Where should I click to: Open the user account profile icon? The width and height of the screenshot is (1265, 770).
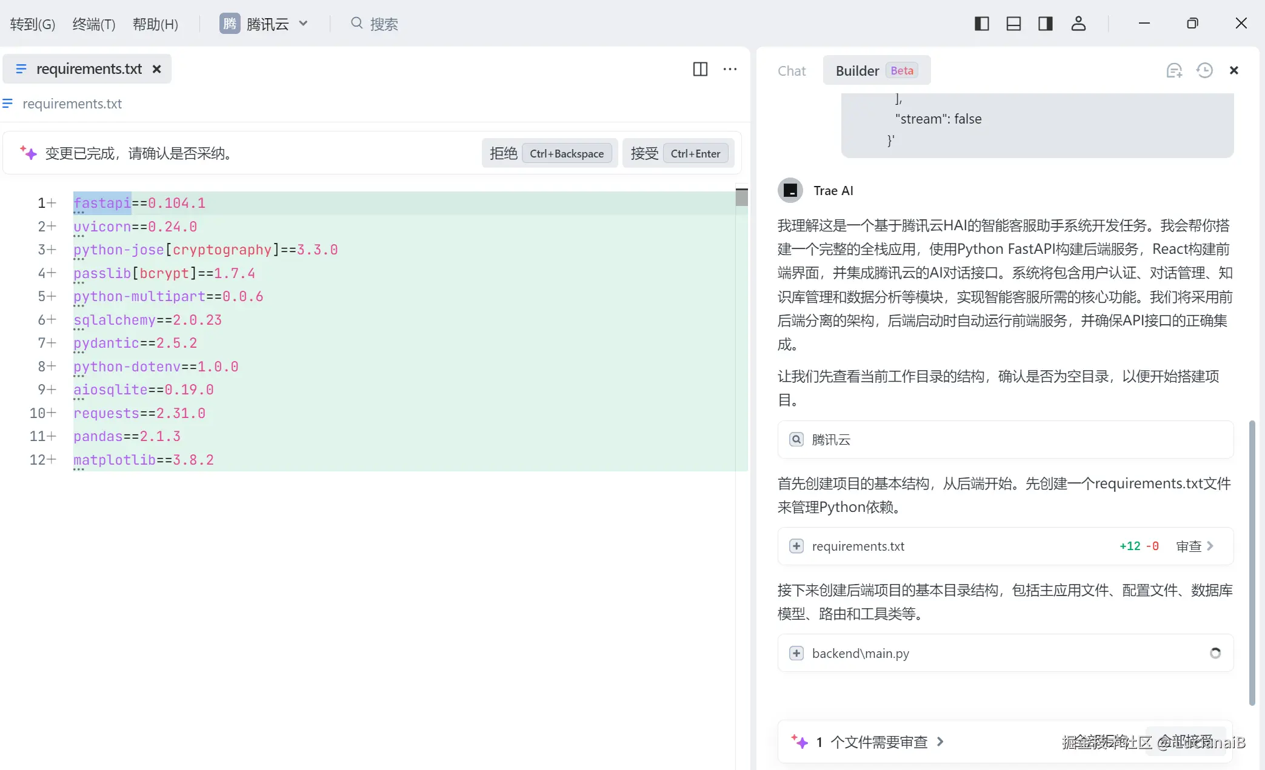pos(1078,24)
